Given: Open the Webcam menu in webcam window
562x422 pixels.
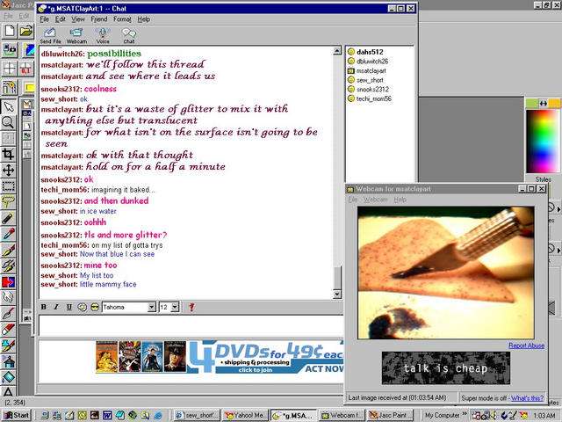Looking at the screenshot, I should (375, 200).
